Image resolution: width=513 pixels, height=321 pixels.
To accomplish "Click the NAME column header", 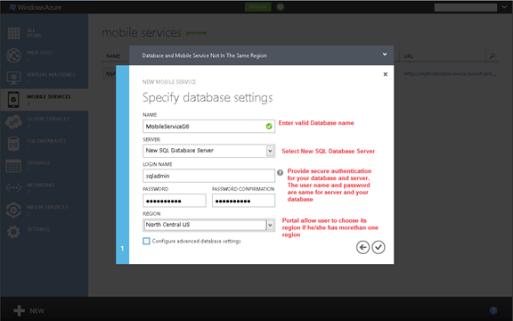I will click(113, 56).
